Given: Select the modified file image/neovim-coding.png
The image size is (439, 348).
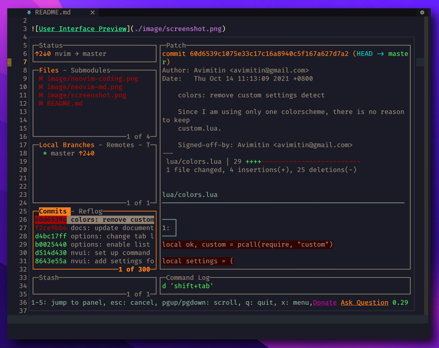Looking at the screenshot, I should point(88,79).
